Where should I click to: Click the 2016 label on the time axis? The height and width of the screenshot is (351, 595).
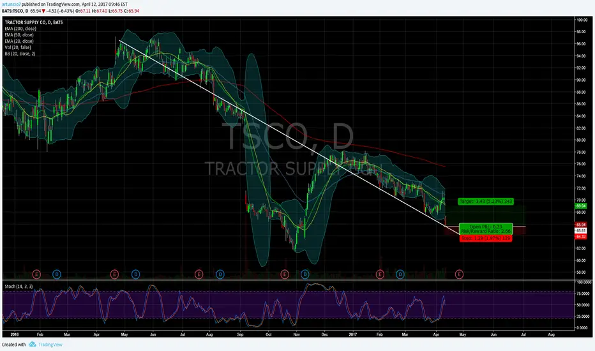click(x=15, y=334)
